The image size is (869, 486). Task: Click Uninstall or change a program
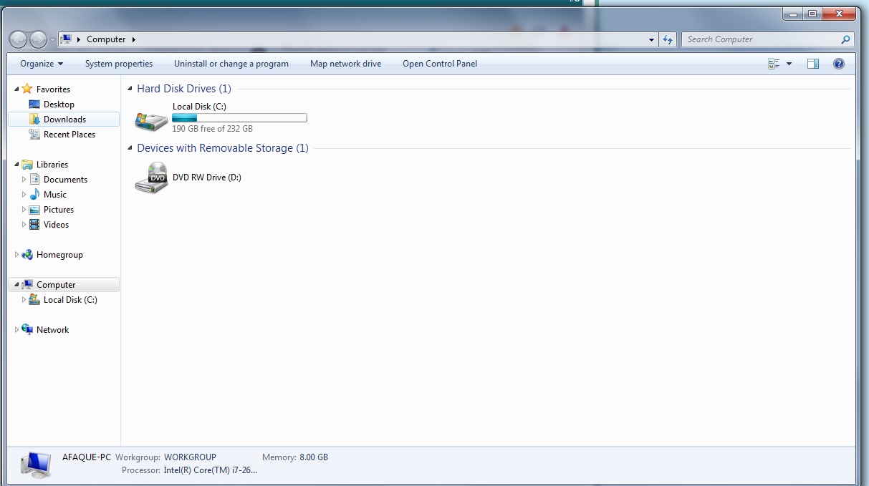(x=231, y=64)
